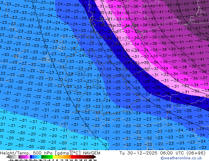Click the '(06+96)' forecast hour label

tap(196, 153)
